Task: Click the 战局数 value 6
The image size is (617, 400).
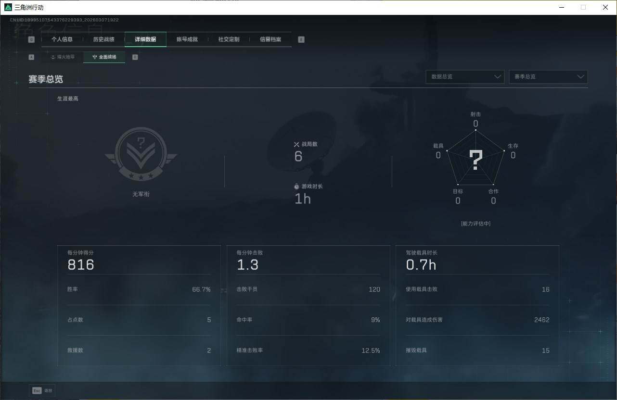Action: coord(298,156)
